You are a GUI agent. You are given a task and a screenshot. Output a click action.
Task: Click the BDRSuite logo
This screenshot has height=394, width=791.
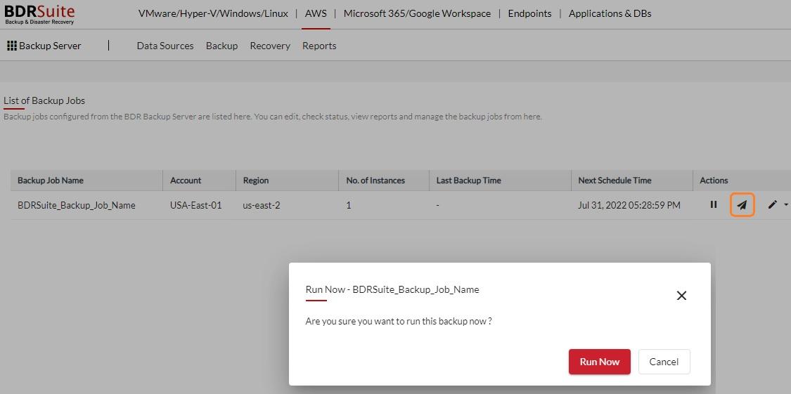coord(40,15)
